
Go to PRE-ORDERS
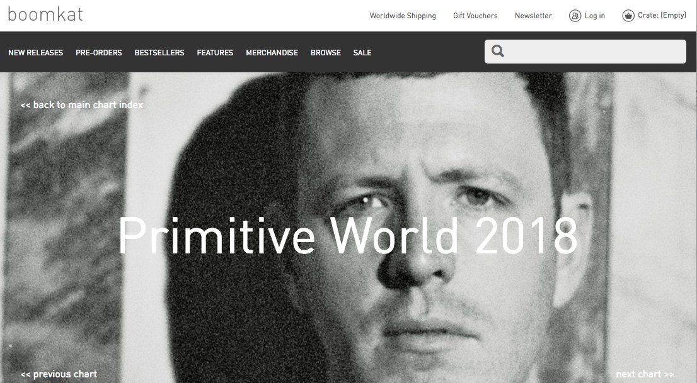click(x=99, y=52)
